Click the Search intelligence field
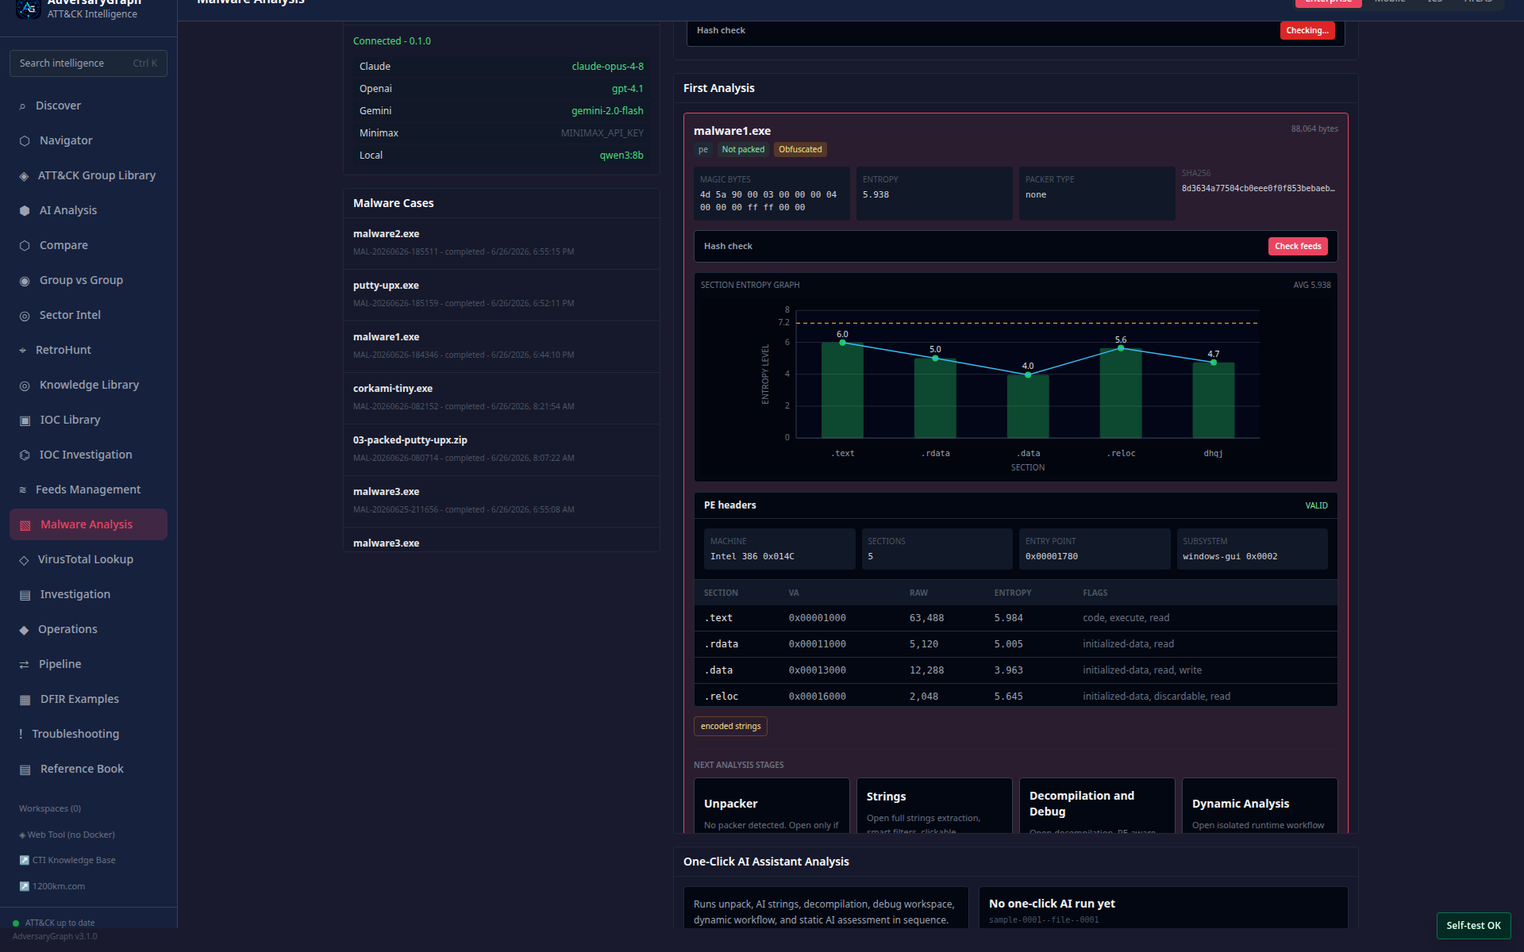 [88, 63]
